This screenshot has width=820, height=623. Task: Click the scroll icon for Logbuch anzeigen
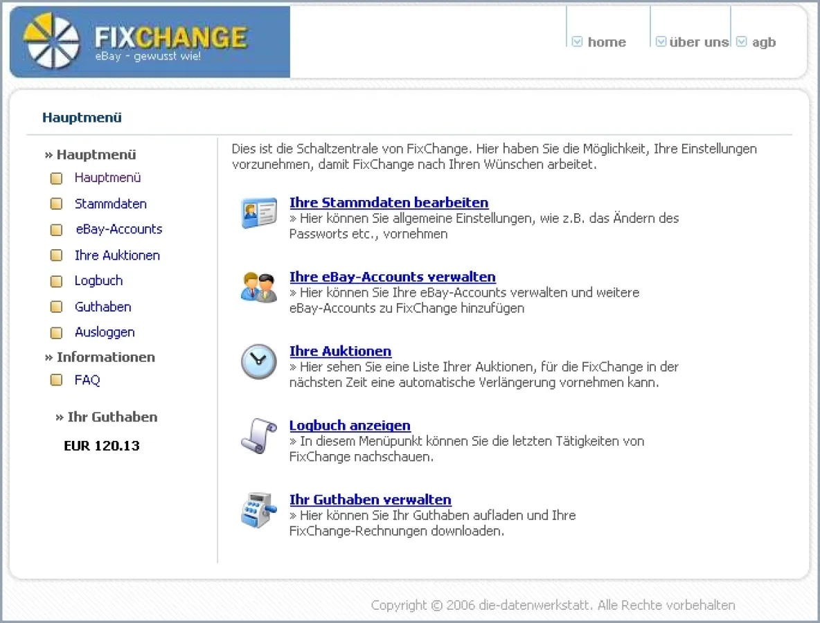[x=258, y=435]
